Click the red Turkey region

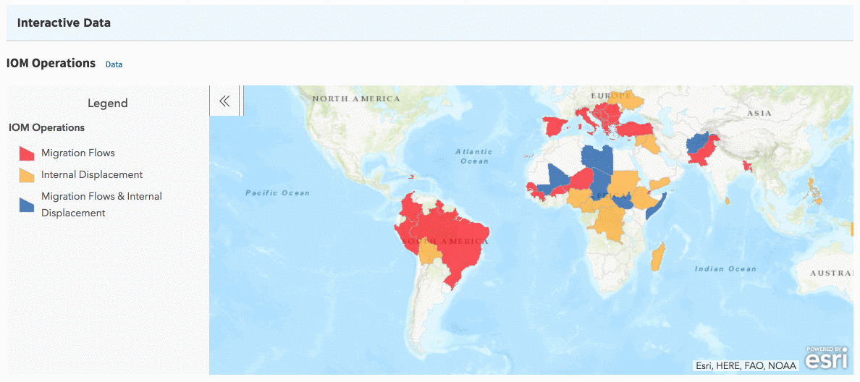(636, 129)
